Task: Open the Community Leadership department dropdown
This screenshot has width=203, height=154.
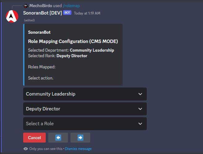Action: (x=85, y=94)
